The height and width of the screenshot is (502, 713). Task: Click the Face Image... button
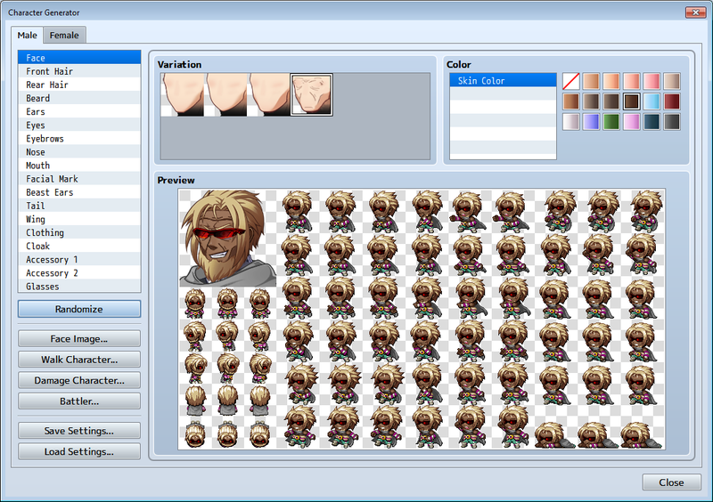[79, 339]
